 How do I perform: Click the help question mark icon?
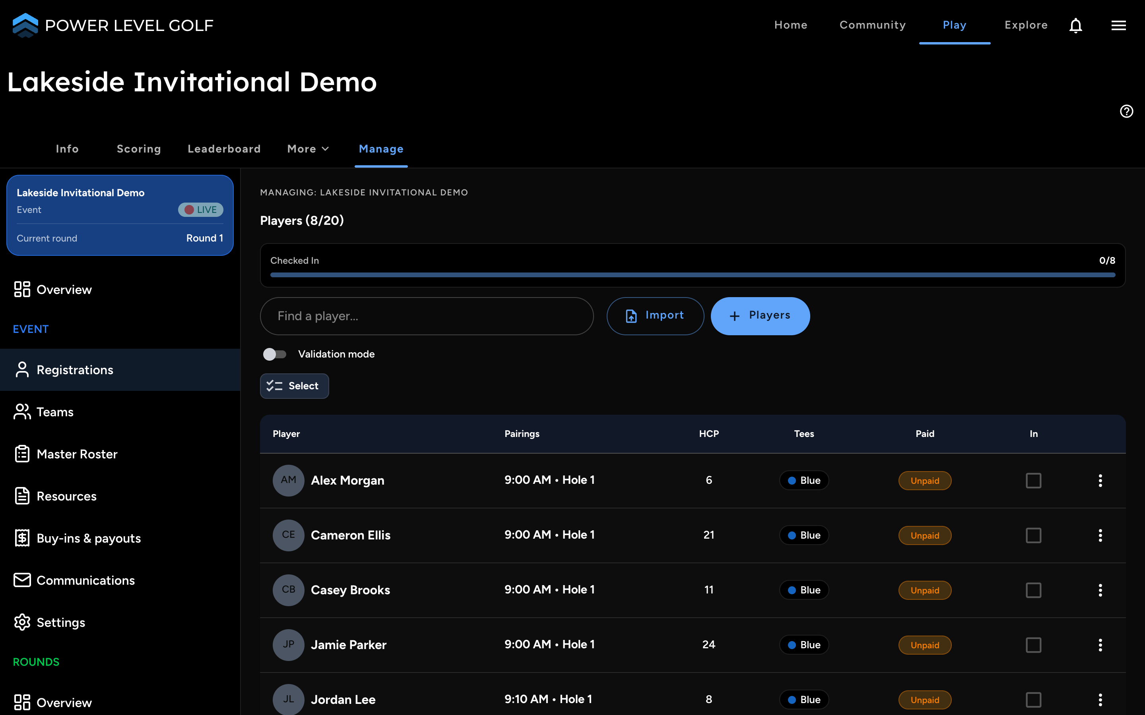(1127, 111)
